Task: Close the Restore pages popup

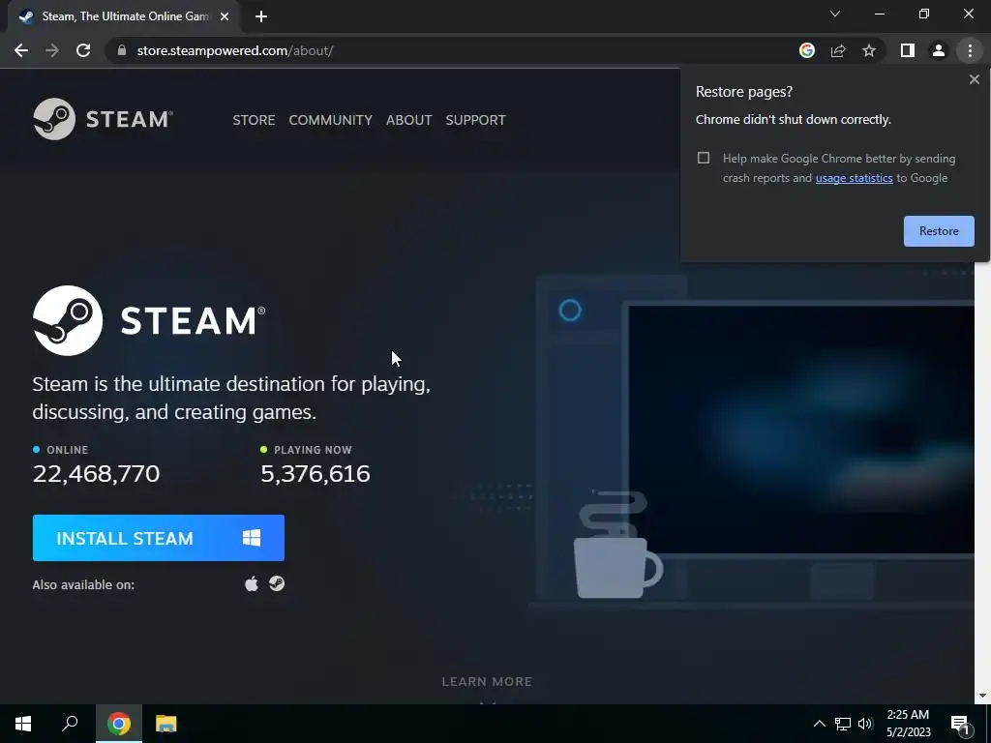Action: click(974, 79)
